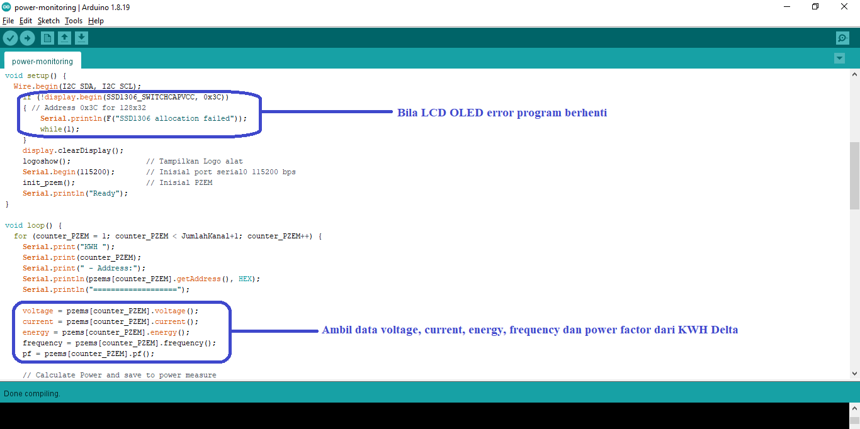Open the Tools menu
The width and height of the screenshot is (860, 429).
(74, 21)
